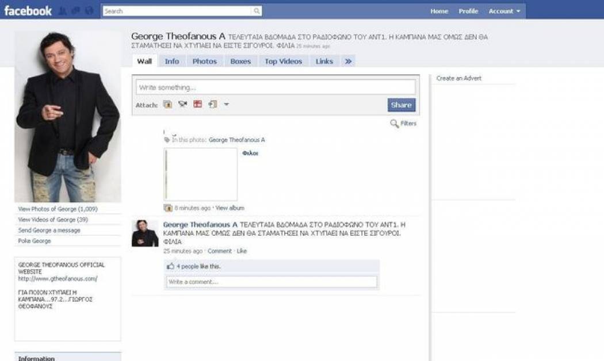
Task: Click the thumbs-up icon beside 4 people
Action: click(170, 267)
